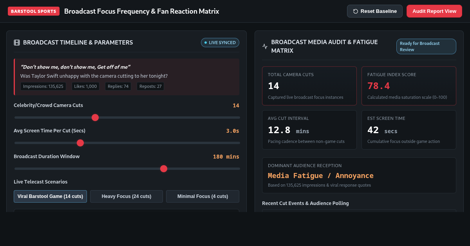Click the 180 mins duration value
This screenshot has height=246, width=470.
click(x=226, y=157)
